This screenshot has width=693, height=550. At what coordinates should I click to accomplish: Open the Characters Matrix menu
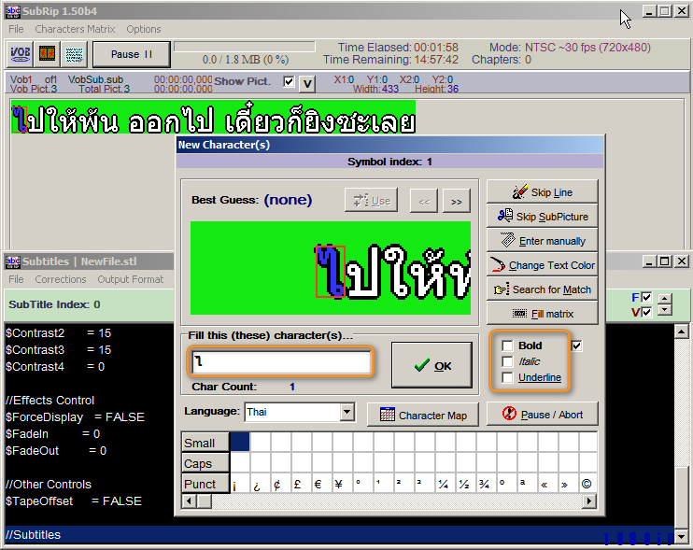(x=75, y=29)
